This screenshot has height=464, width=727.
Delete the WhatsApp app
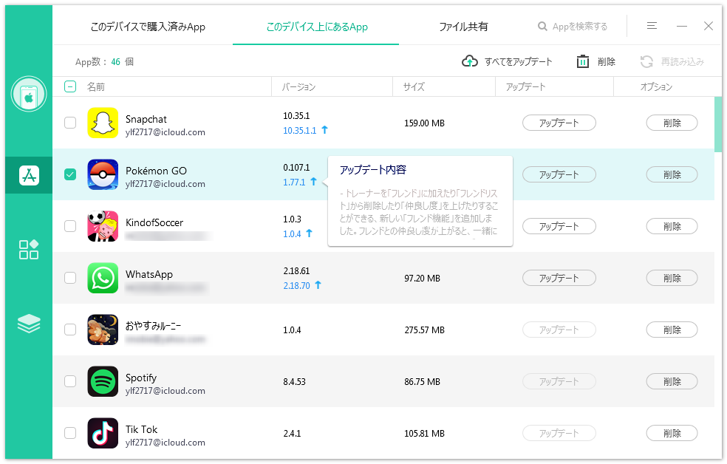coord(672,278)
